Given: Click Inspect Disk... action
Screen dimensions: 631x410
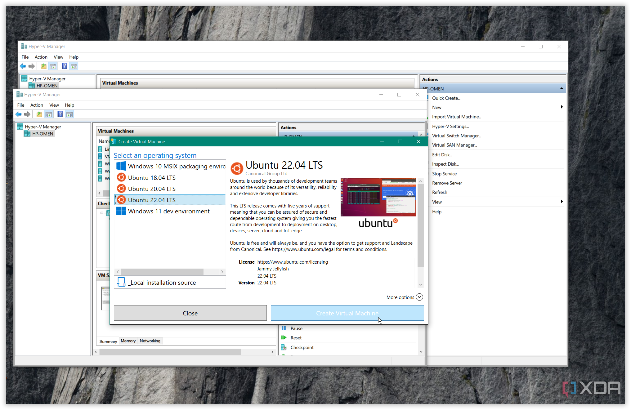Looking at the screenshot, I should (445, 164).
